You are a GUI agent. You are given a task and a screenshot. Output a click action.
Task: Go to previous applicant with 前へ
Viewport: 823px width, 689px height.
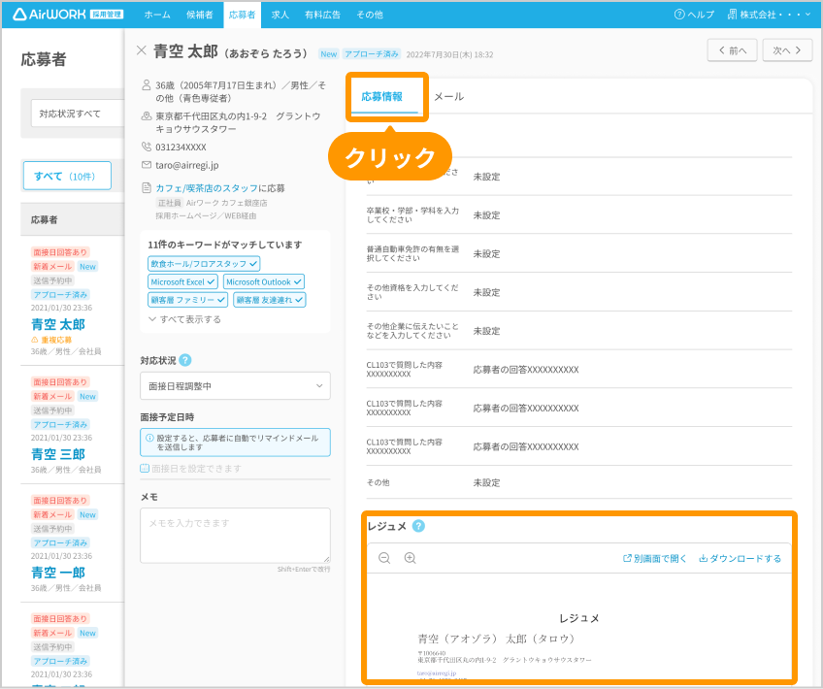pyautogui.click(x=732, y=50)
